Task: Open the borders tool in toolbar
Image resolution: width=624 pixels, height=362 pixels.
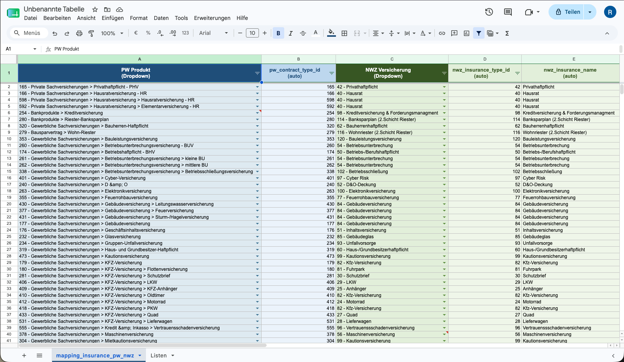Action: [x=344, y=33]
